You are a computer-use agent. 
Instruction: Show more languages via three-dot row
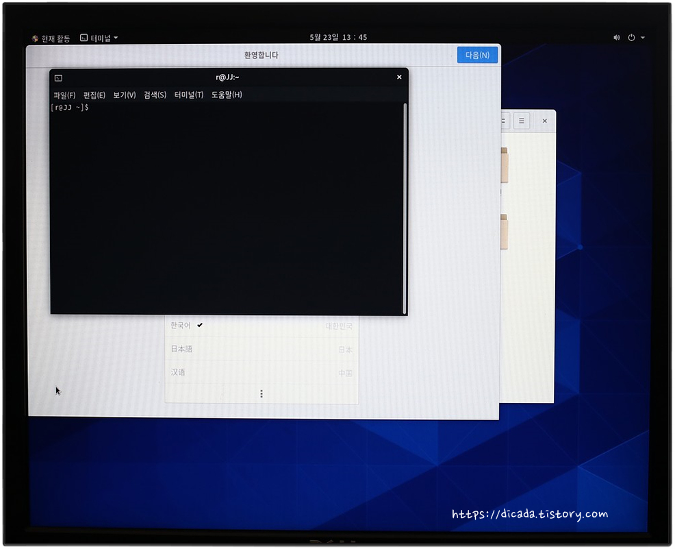[262, 393]
